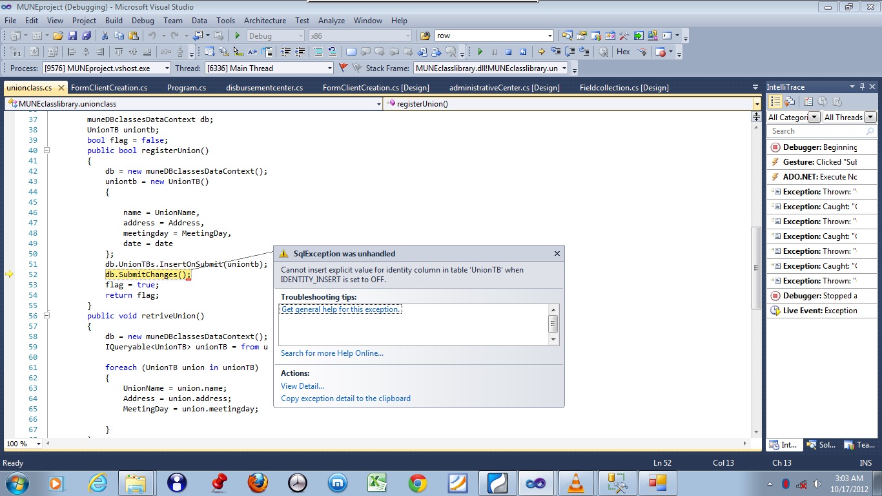Open the Process dropdown showing MUNEproject.vshost.exe
This screenshot has height=496, width=882.
pos(107,68)
